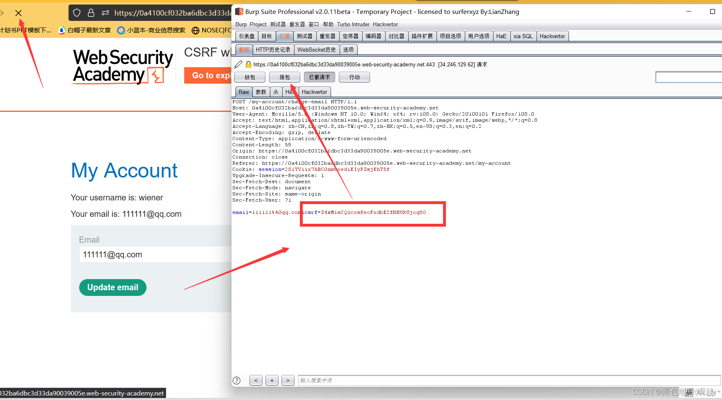Select the Hackvertor request view tab
The image size is (722, 400).
(315, 92)
